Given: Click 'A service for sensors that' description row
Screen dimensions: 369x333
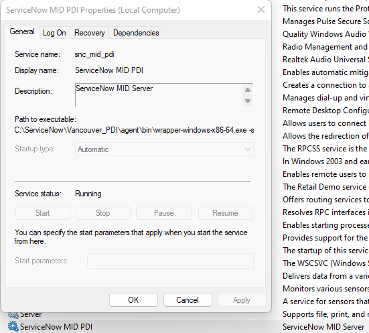Looking at the screenshot, I should (x=325, y=302).
